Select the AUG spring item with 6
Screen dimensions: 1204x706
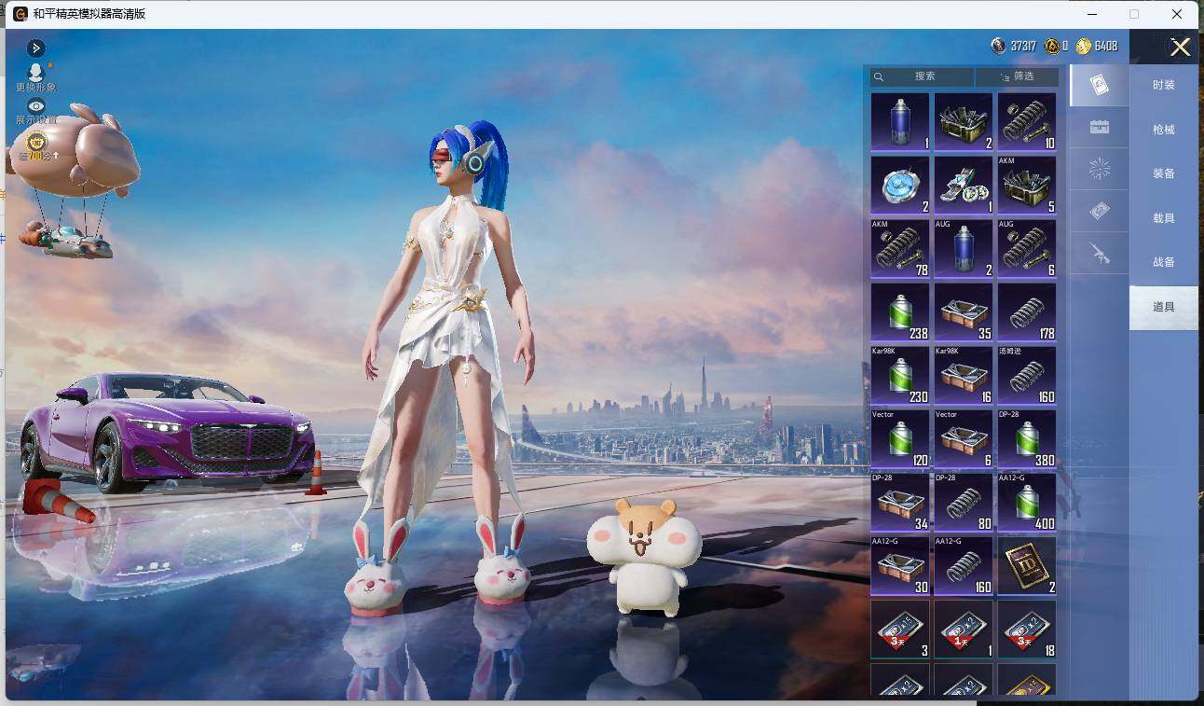1027,248
